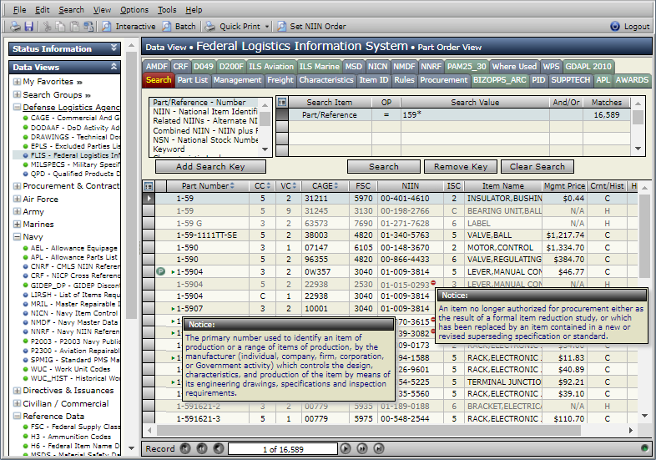Open Quick Print dropdown arrow

[266, 27]
